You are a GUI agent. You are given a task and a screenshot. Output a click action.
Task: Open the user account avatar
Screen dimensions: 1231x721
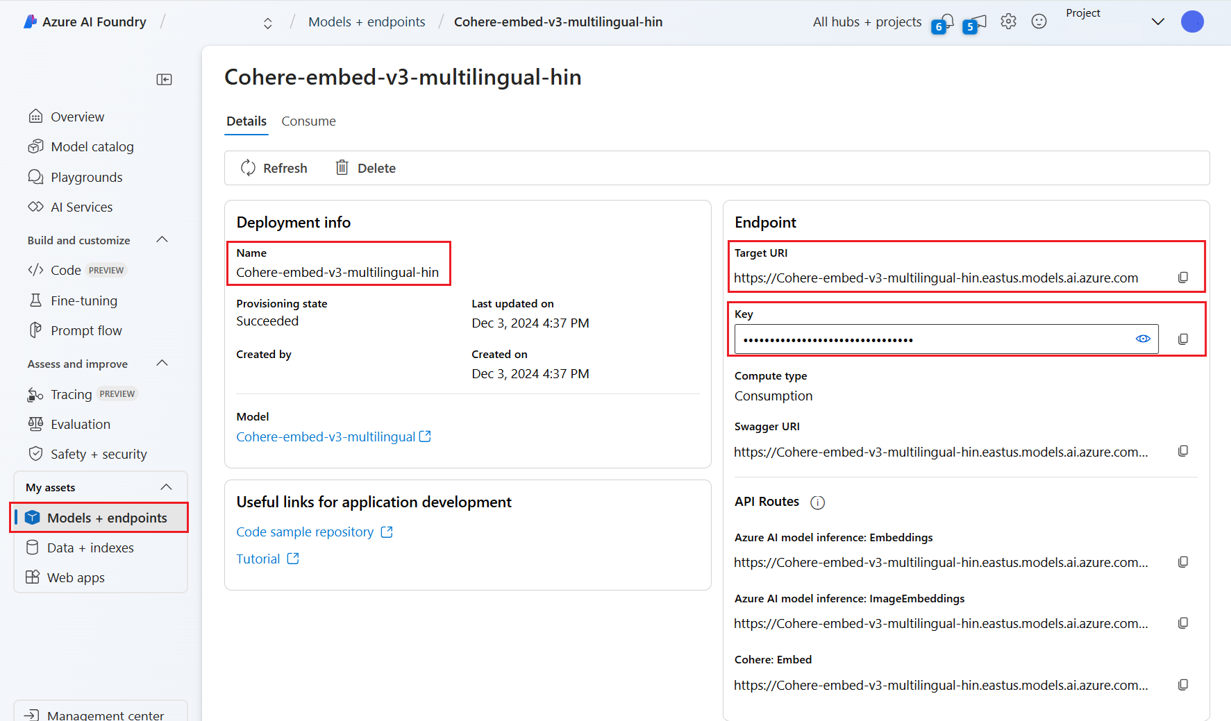point(1192,22)
